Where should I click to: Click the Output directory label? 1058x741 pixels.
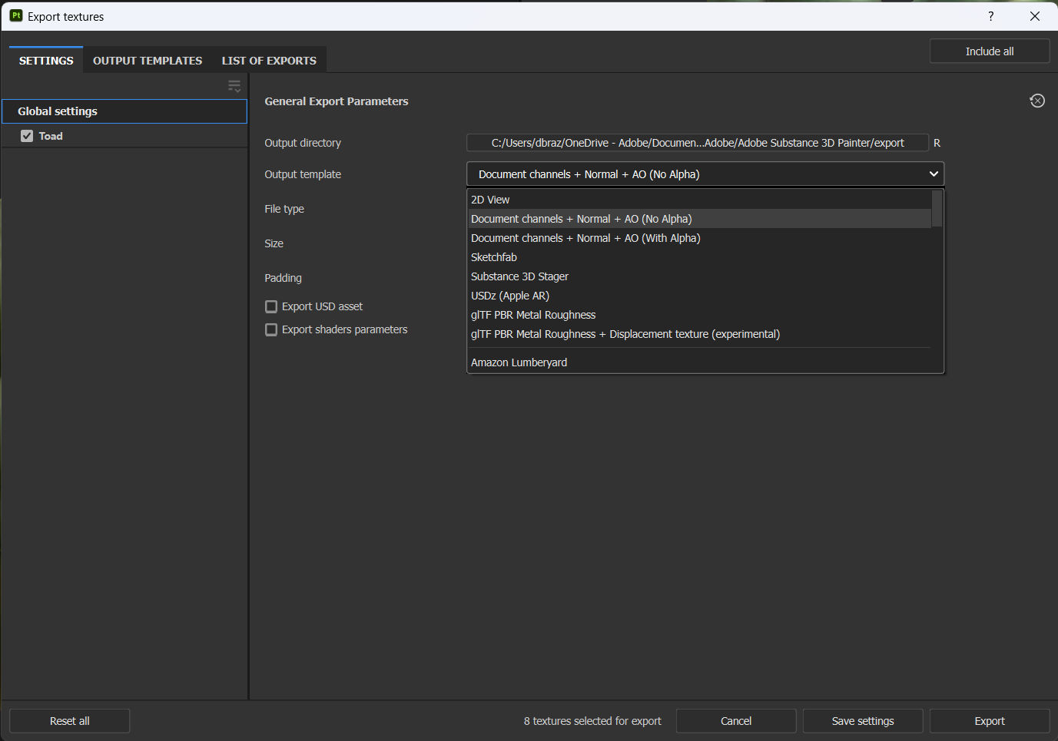(x=303, y=143)
